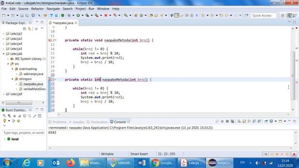Click the Boot Dashboard lightbulb icon
The width and height of the screenshot is (299, 168).
click(x=4, y=121)
